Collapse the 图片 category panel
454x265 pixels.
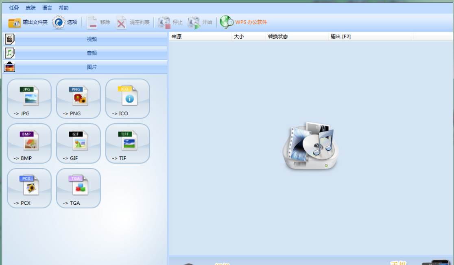click(x=85, y=67)
